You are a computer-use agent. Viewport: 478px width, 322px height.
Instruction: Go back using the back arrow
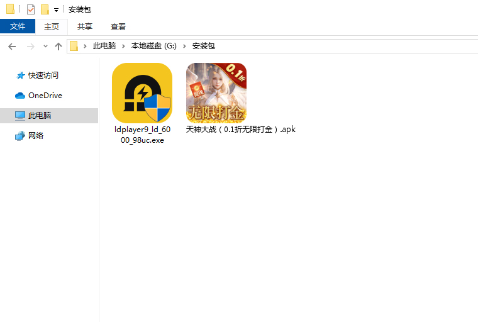click(12, 46)
